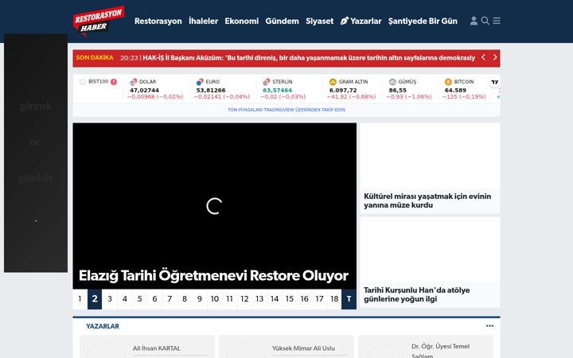573x358 pixels.
Task: Select slide number 5
Action: pyautogui.click(x=139, y=299)
